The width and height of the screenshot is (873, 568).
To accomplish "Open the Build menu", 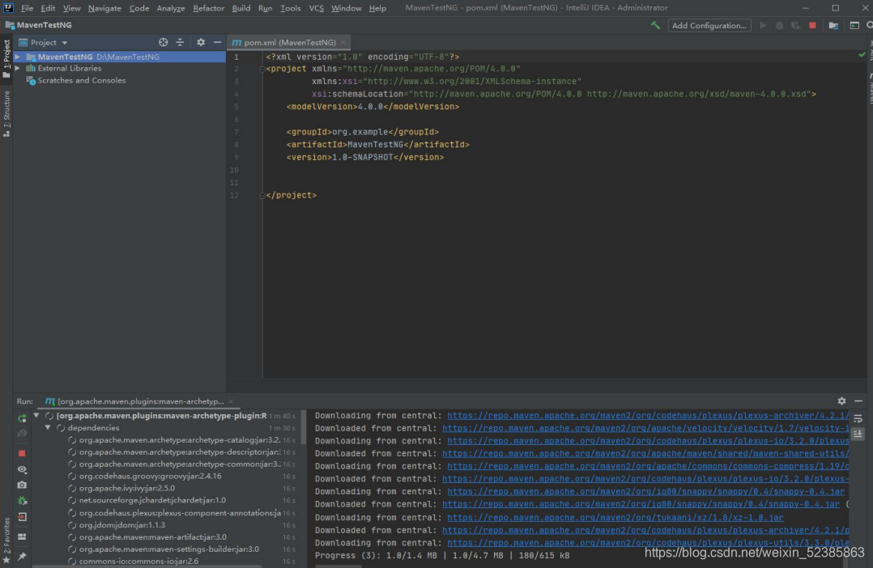I will coord(241,8).
